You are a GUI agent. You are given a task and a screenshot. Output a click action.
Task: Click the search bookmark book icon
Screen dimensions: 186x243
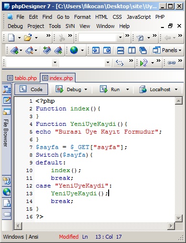[30, 50]
